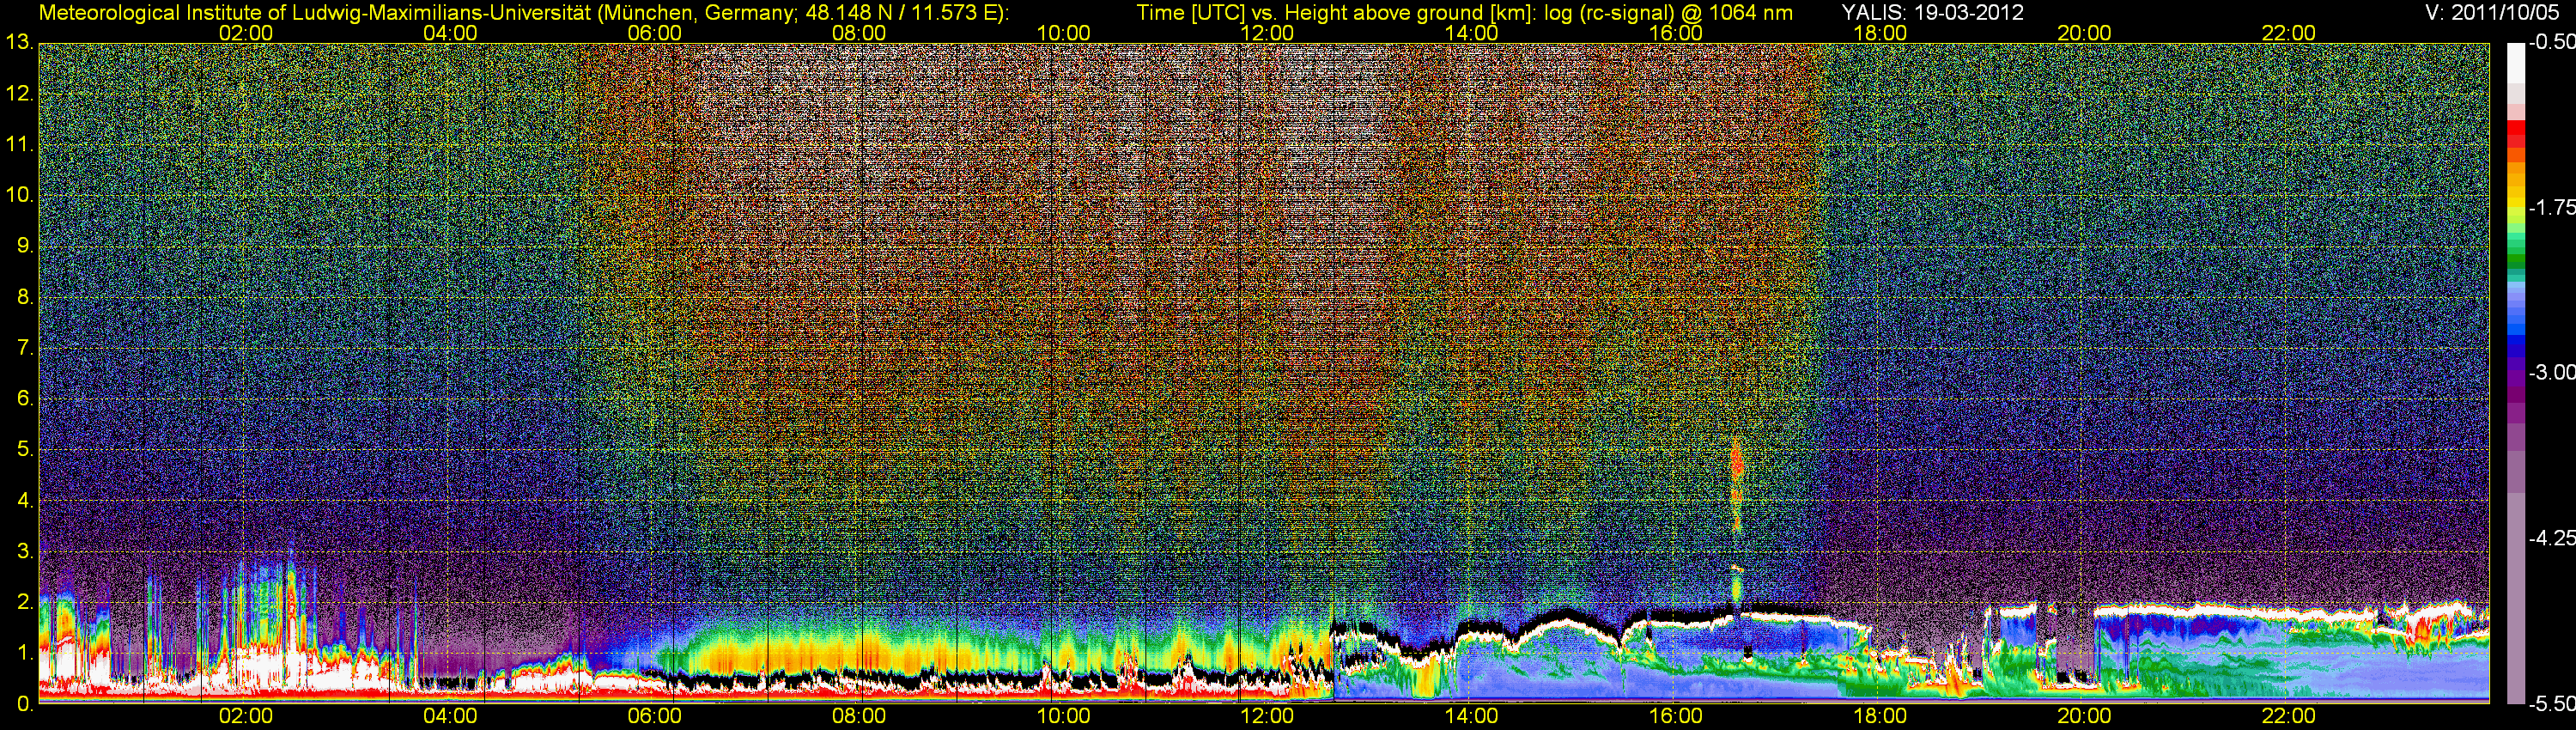Click the 06:00 label on the bottom time axis
Viewport: 2576px width, 730px height.
tap(654, 716)
